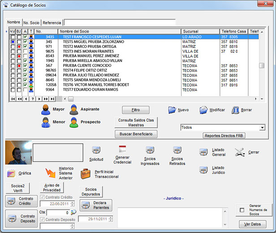Image resolution: width=276 pixels, height=233 pixels.
Task: Switch to the Referencia tab
Action: pos(52,22)
